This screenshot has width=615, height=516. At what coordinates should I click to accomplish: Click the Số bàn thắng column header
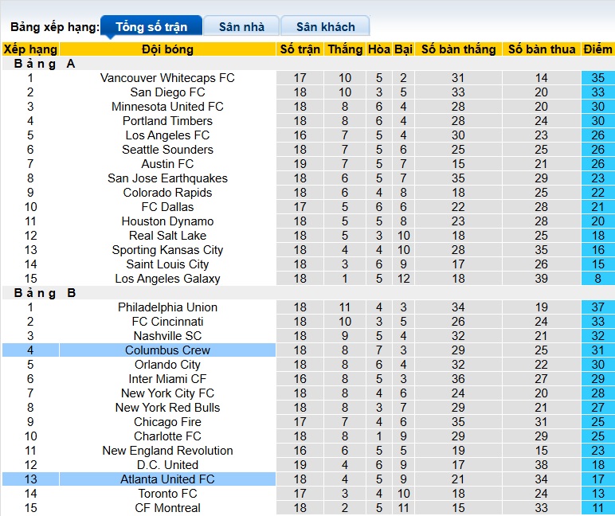tap(458, 49)
